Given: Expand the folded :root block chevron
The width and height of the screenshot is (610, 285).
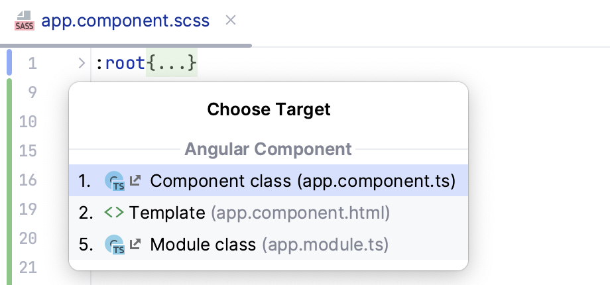Looking at the screenshot, I should 82,64.
